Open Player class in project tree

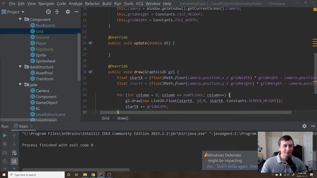[x=41, y=43]
